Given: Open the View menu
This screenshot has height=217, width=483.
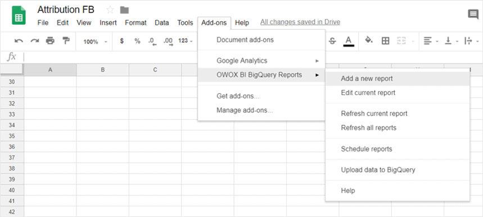Looking at the screenshot, I should 84,22.
